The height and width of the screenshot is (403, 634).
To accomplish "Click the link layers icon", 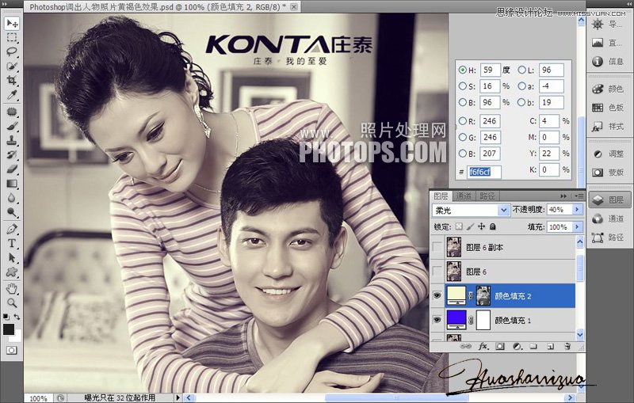I will pyautogui.click(x=465, y=347).
